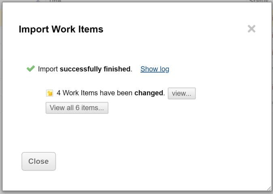Click the Title column header behind dialog
The image size is (273, 194).
click(x=55, y=1)
